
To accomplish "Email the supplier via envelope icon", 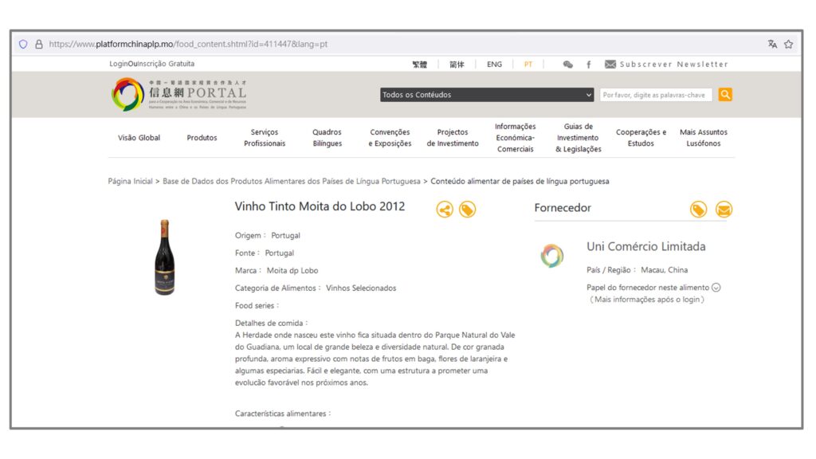I will click(724, 210).
